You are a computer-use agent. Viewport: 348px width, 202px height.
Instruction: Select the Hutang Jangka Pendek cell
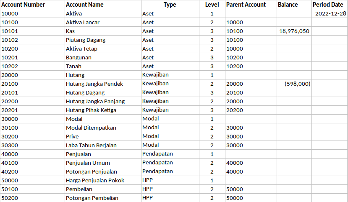tap(103, 84)
